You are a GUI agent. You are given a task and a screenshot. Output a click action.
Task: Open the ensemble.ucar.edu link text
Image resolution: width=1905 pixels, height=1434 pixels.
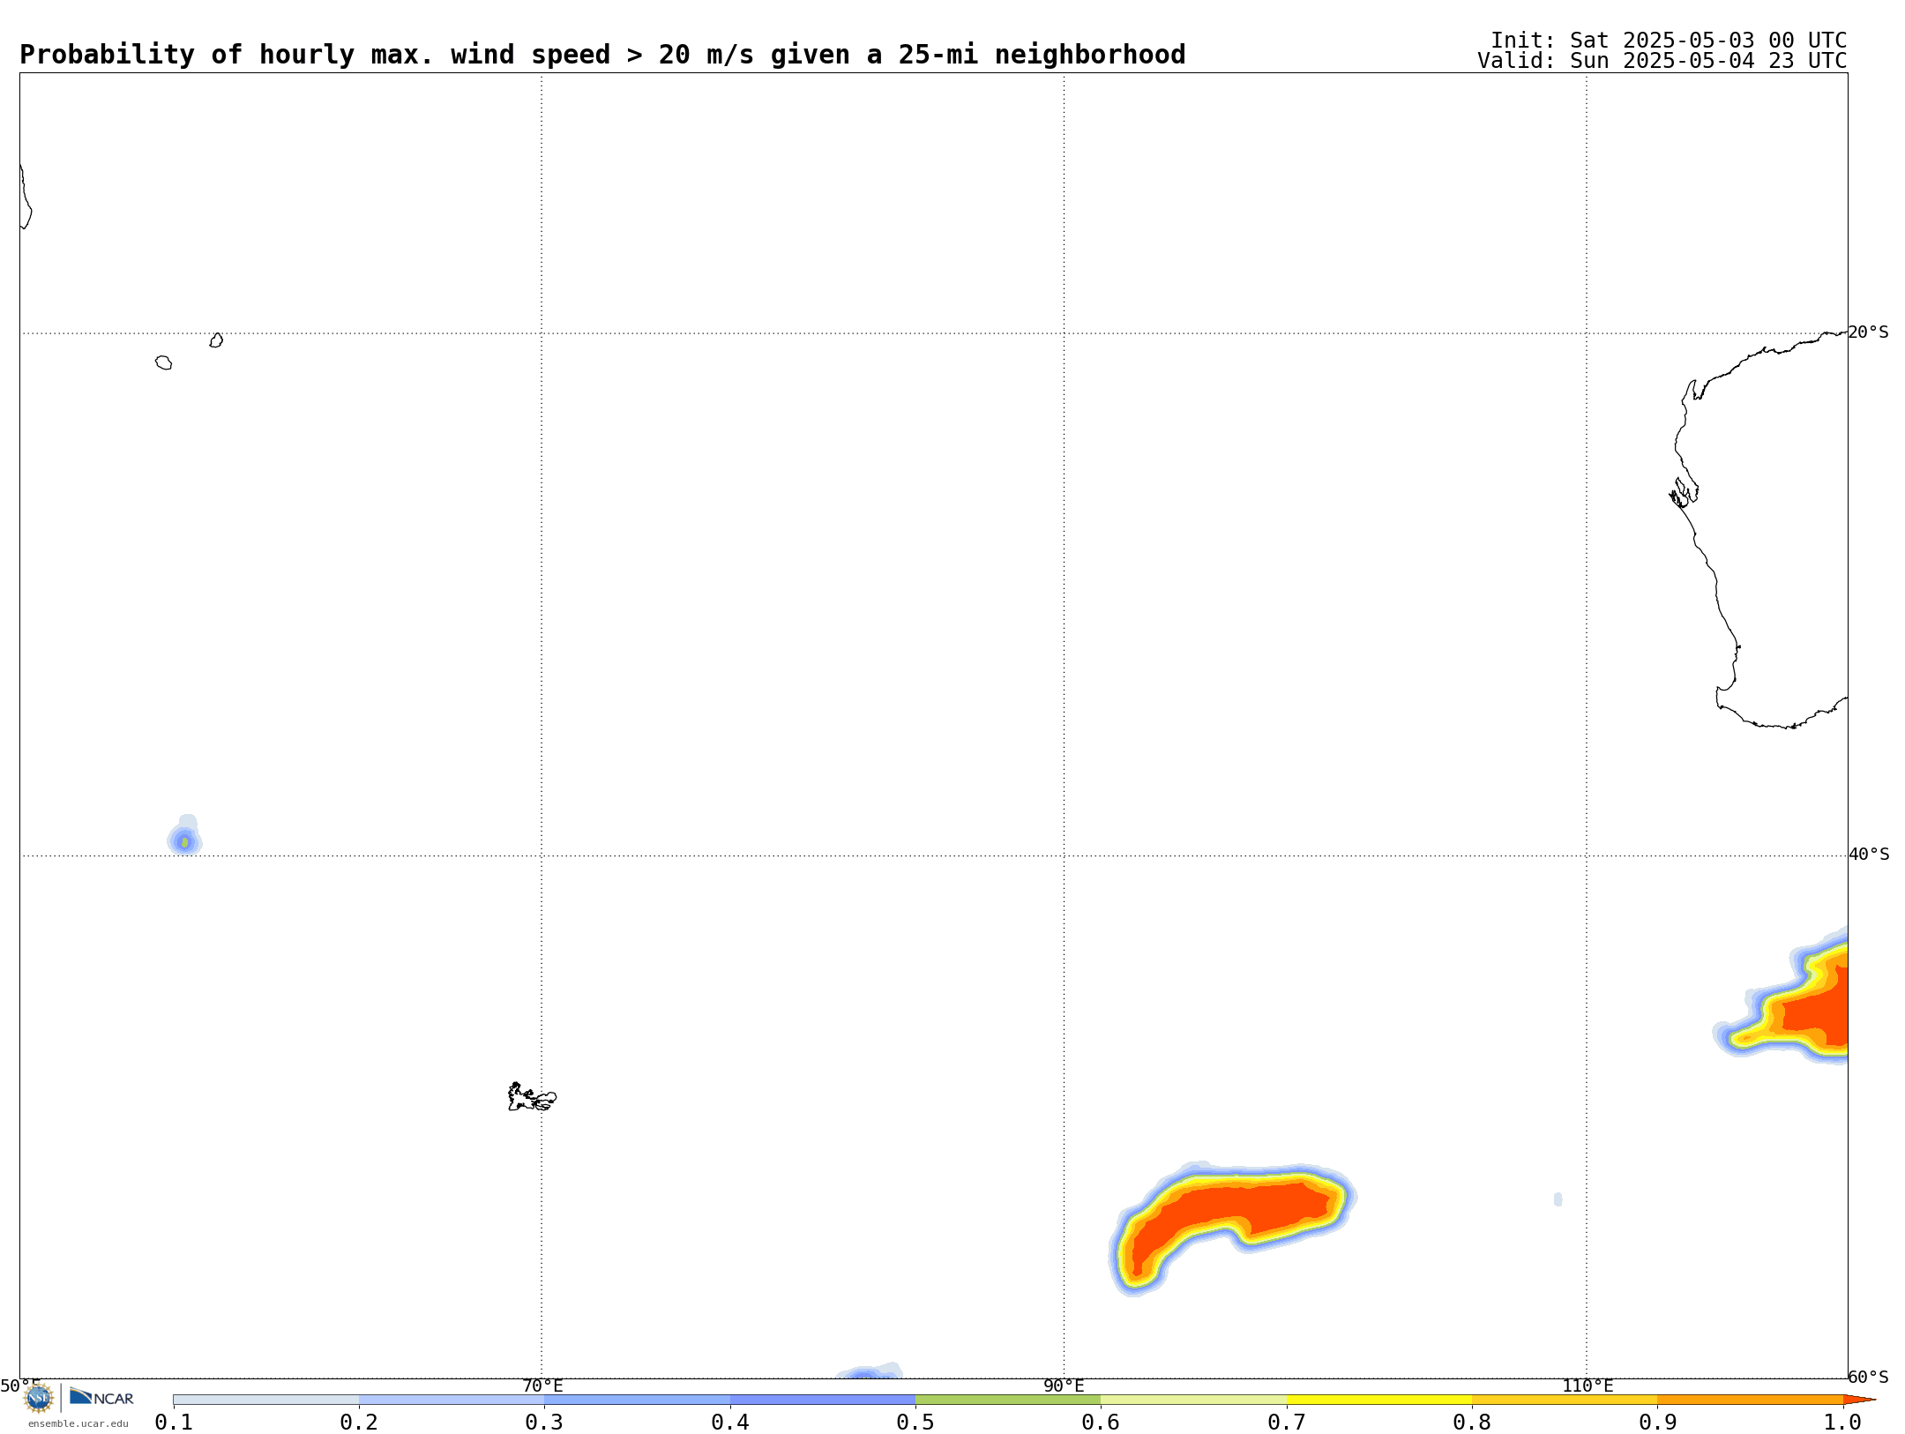[x=78, y=1423]
